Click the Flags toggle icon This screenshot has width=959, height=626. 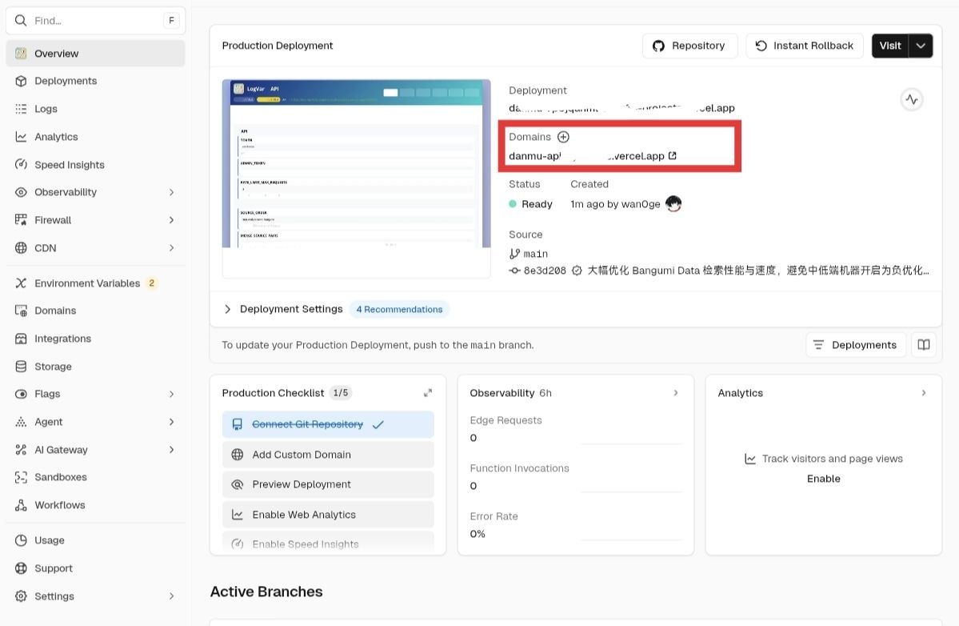pos(21,394)
